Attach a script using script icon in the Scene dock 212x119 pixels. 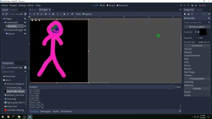[25, 14]
